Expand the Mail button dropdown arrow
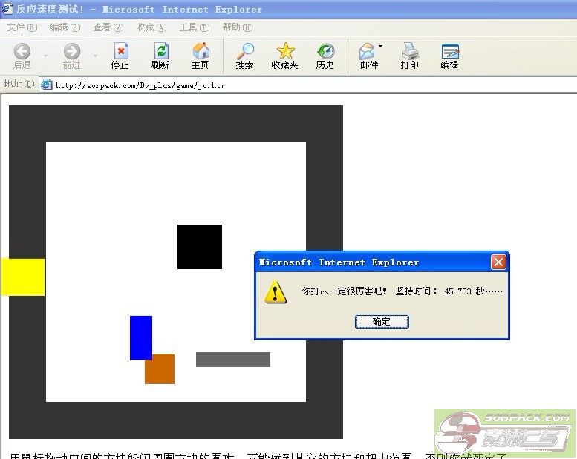 pos(381,47)
